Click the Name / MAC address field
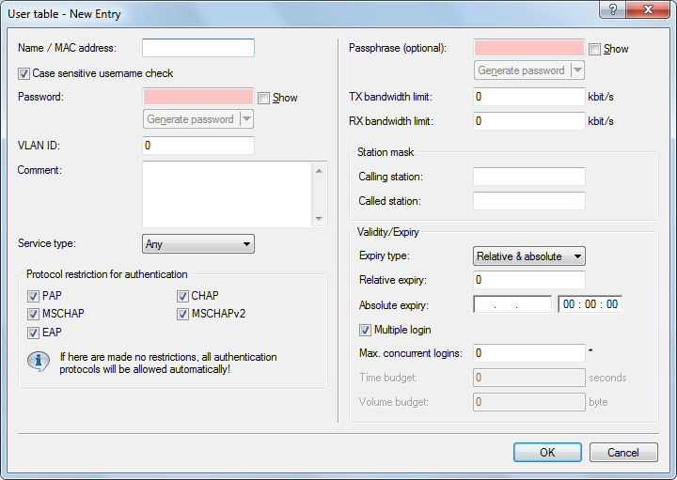The height and width of the screenshot is (480, 677). point(198,48)
